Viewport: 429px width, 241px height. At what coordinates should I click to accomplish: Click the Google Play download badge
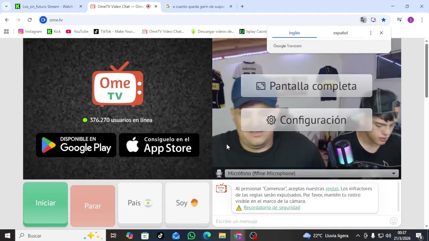[76, 145]
